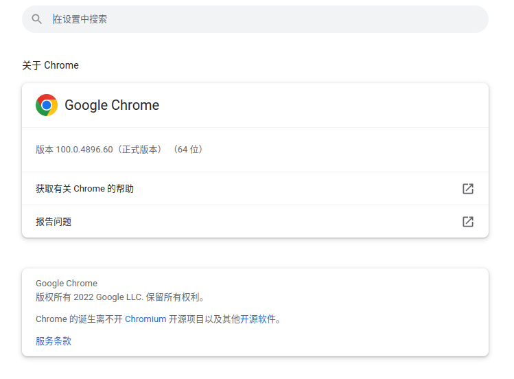514x379 pixels.
Task: Follow the Chromium hyperlink
Action: pos(145,319)
